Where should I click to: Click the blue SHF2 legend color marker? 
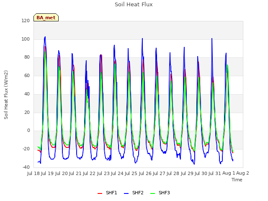coord(126,193)
